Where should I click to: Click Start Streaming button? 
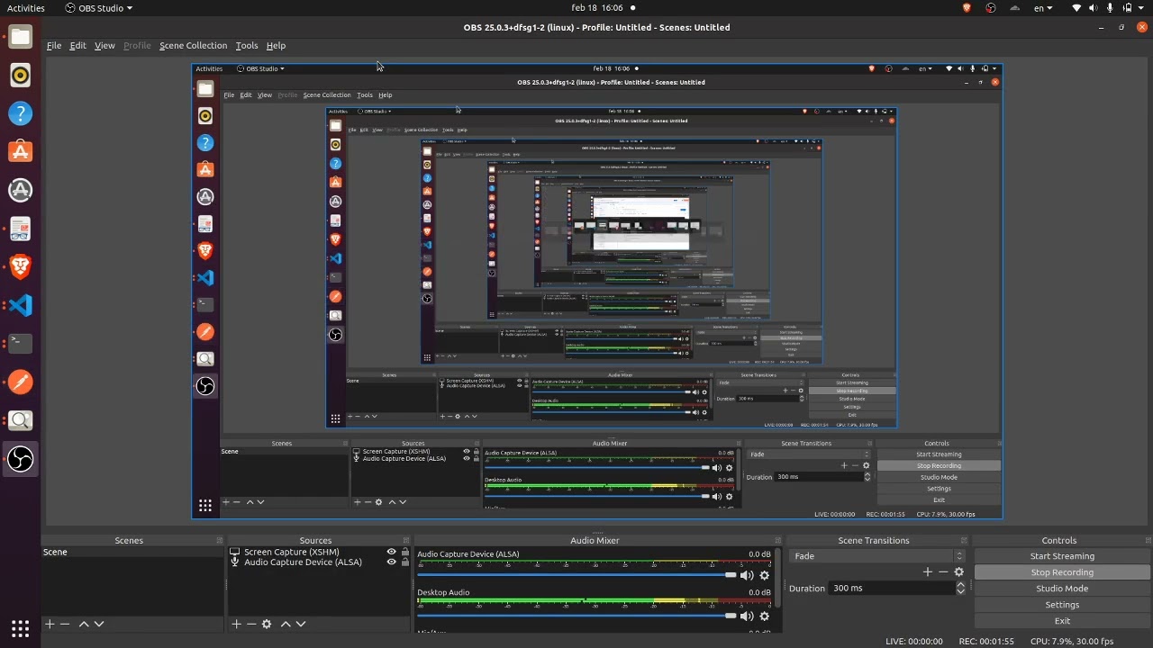[1062, 556]
